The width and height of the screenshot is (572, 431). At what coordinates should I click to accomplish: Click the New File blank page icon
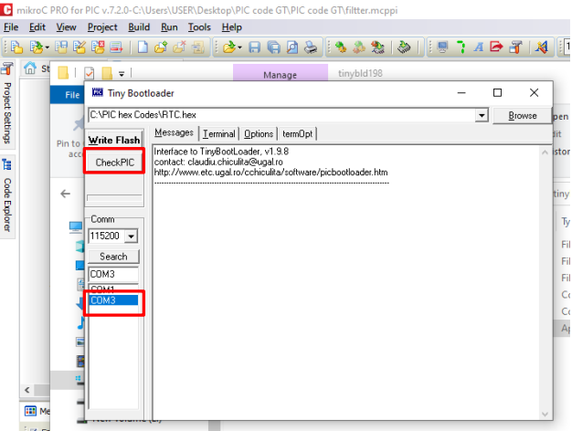143,47
